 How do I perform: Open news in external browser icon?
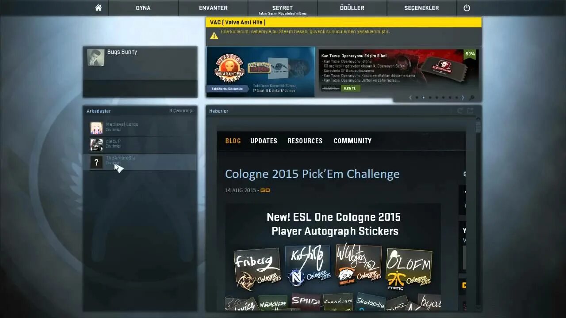470,111
